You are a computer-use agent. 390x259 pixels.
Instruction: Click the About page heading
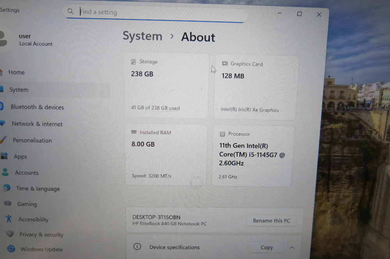coord(198,37)
